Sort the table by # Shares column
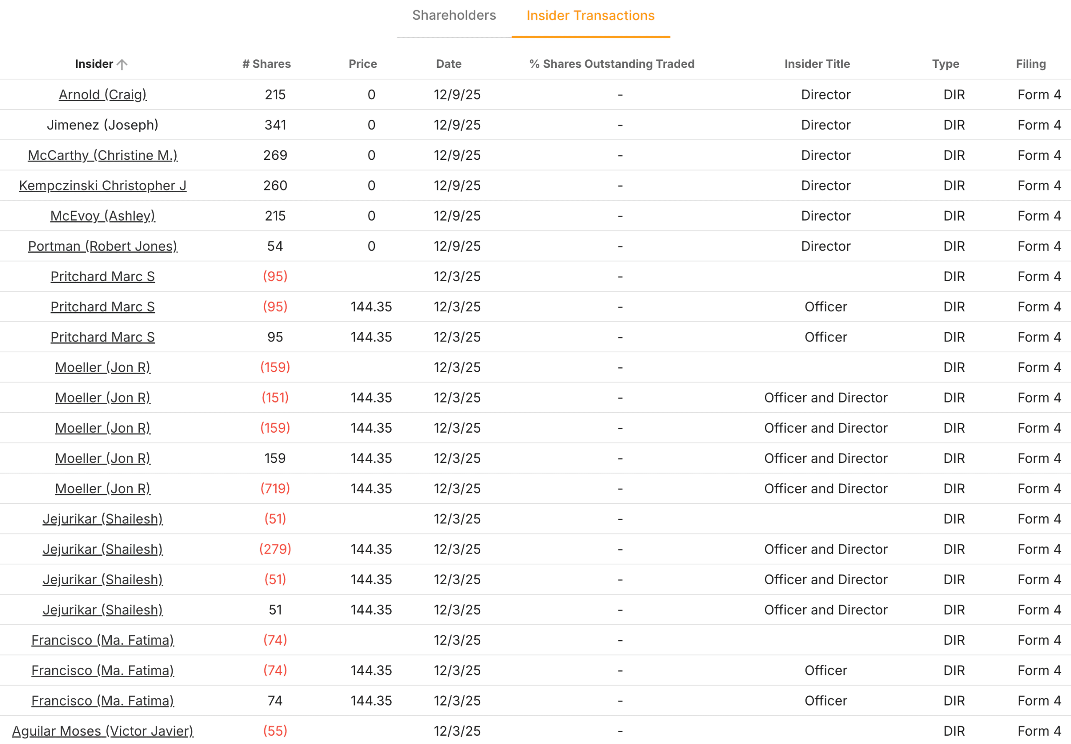Image resolution: width=1071 pixels, height=744 pixels. 266,64
